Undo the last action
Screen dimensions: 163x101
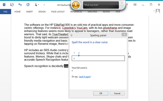(x=20, y=5)
